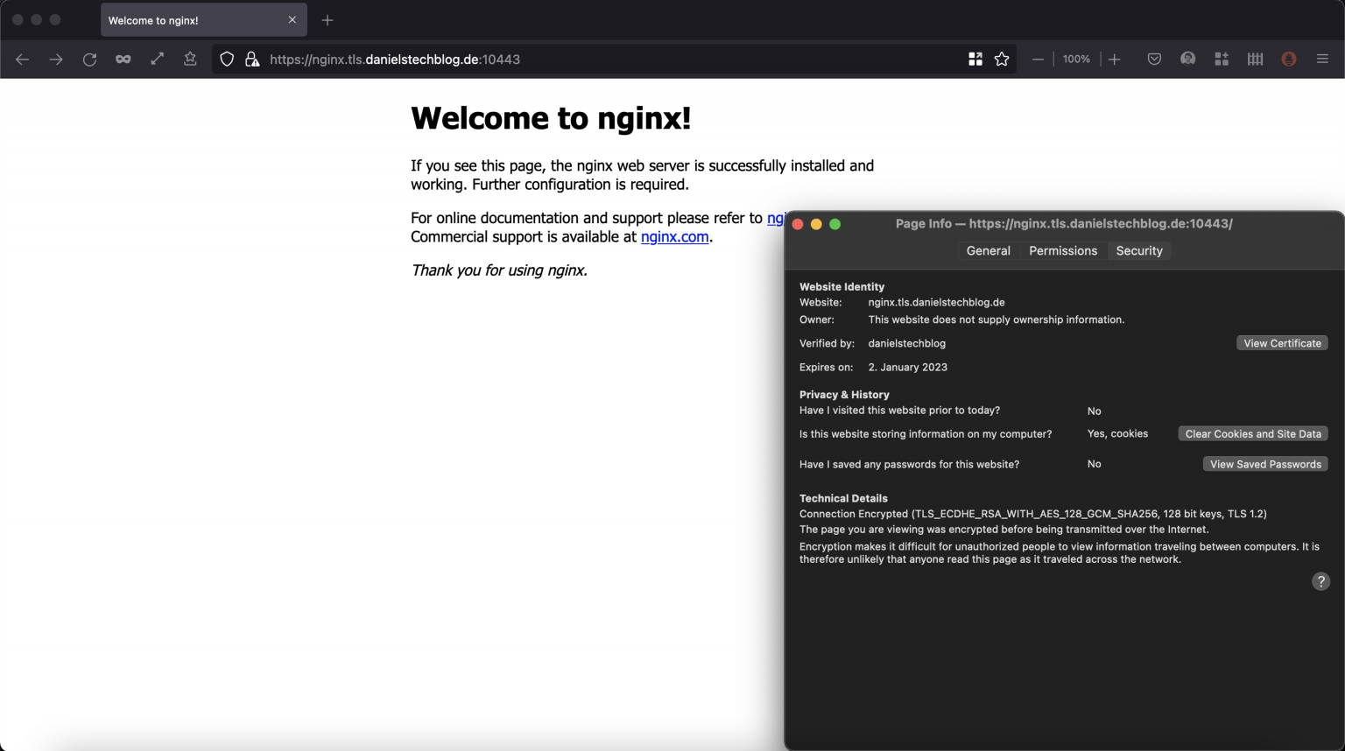1345x751 pixels.
Task: Click the shield tracking protection icon
Action: 227,59
